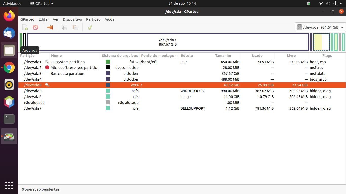Click the Tamanho column header
Screen dimensions: 346x194
click(223, 56)
